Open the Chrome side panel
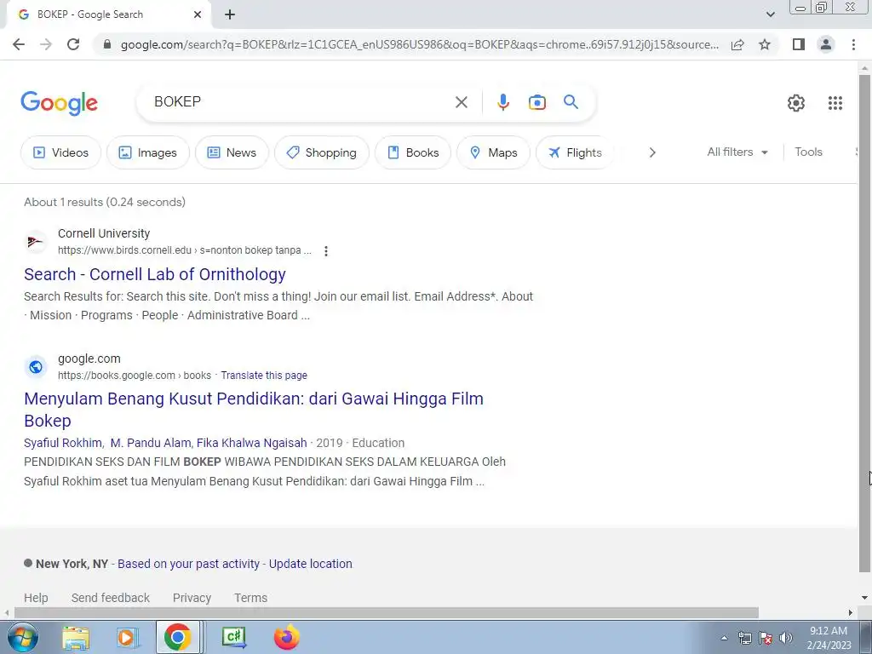 tap(799, 44)
